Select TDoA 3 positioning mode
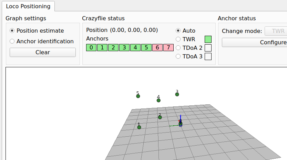287x160 pixels. click(178, 56)
